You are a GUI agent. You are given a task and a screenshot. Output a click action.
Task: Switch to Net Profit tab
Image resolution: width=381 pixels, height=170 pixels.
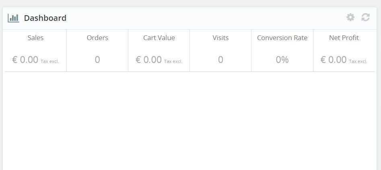pyautogui.click(x=344, y=38)
